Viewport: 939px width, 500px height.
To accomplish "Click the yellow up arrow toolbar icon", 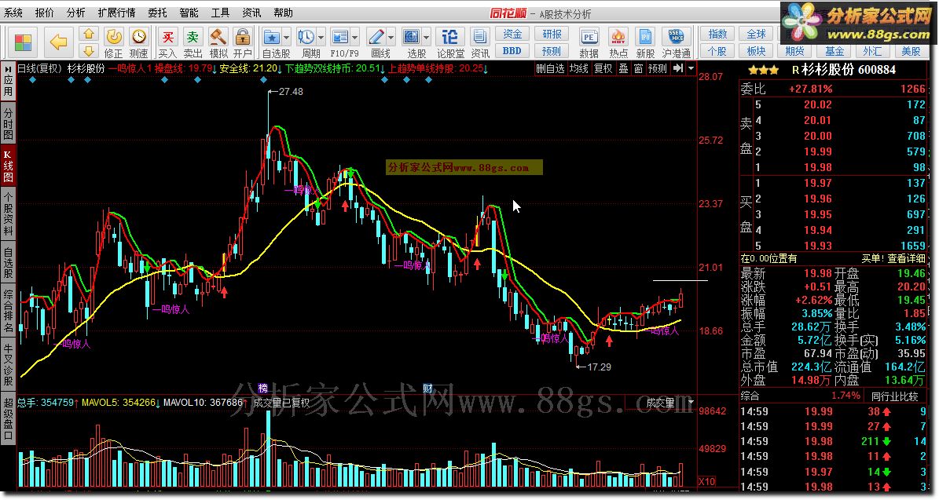I will [89, 34].
